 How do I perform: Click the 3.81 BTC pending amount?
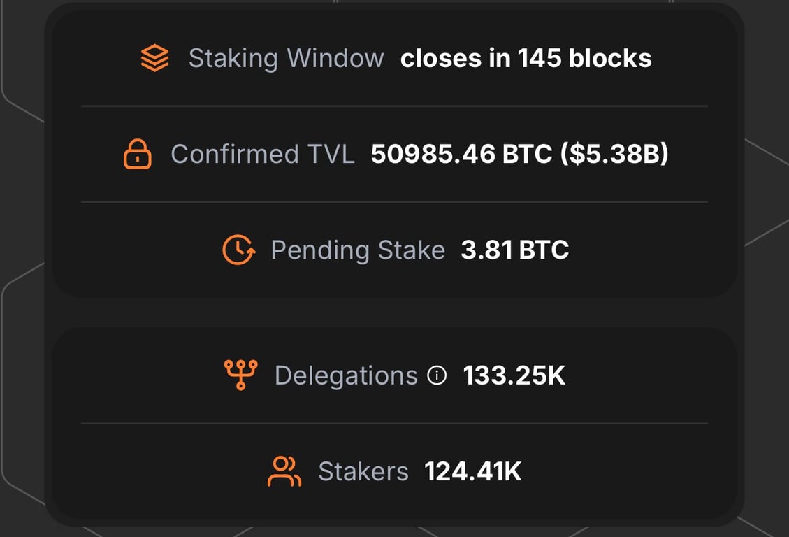click(514, 250)
